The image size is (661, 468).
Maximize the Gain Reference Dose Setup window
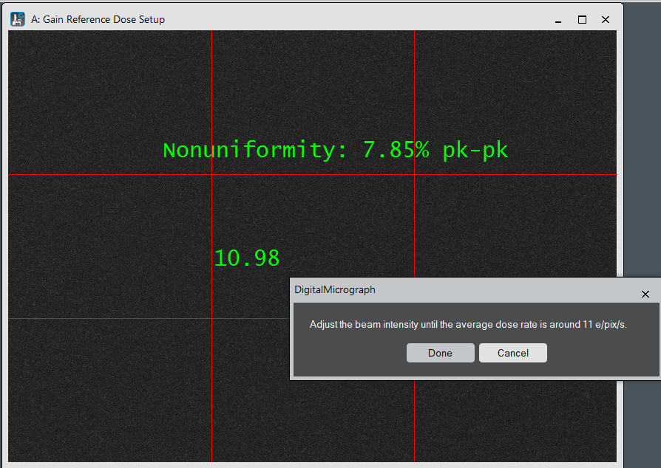coord(582,20)
